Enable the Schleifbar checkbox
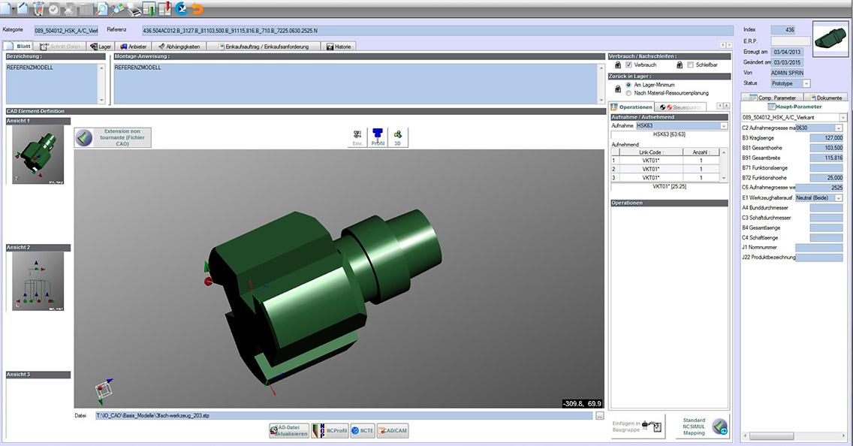 689,65
